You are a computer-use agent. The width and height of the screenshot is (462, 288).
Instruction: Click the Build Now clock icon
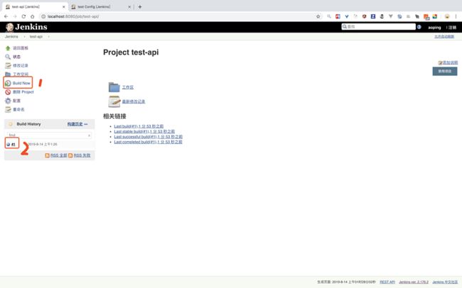[8, 83]
